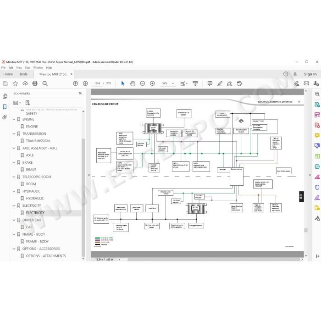
Task: Open the Protect shield tool in the right pane
Action: pyautogui.click(x=317, y=187)
